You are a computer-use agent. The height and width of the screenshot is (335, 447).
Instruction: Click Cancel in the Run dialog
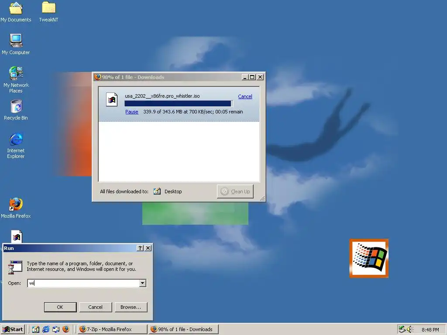[96, 307]
